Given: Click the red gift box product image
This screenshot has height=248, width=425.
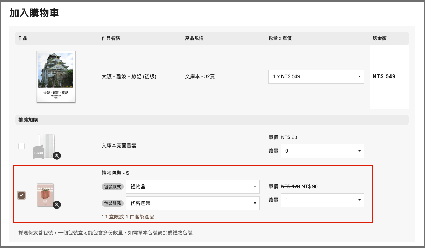Looking at the screenshot, I should pos(45,195).
